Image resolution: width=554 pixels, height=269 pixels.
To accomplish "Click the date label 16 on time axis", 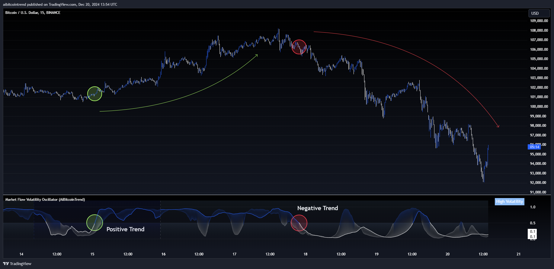I will click(163, 254).
